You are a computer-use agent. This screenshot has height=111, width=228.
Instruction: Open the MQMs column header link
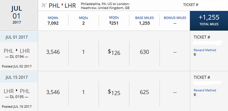(53, 18)
